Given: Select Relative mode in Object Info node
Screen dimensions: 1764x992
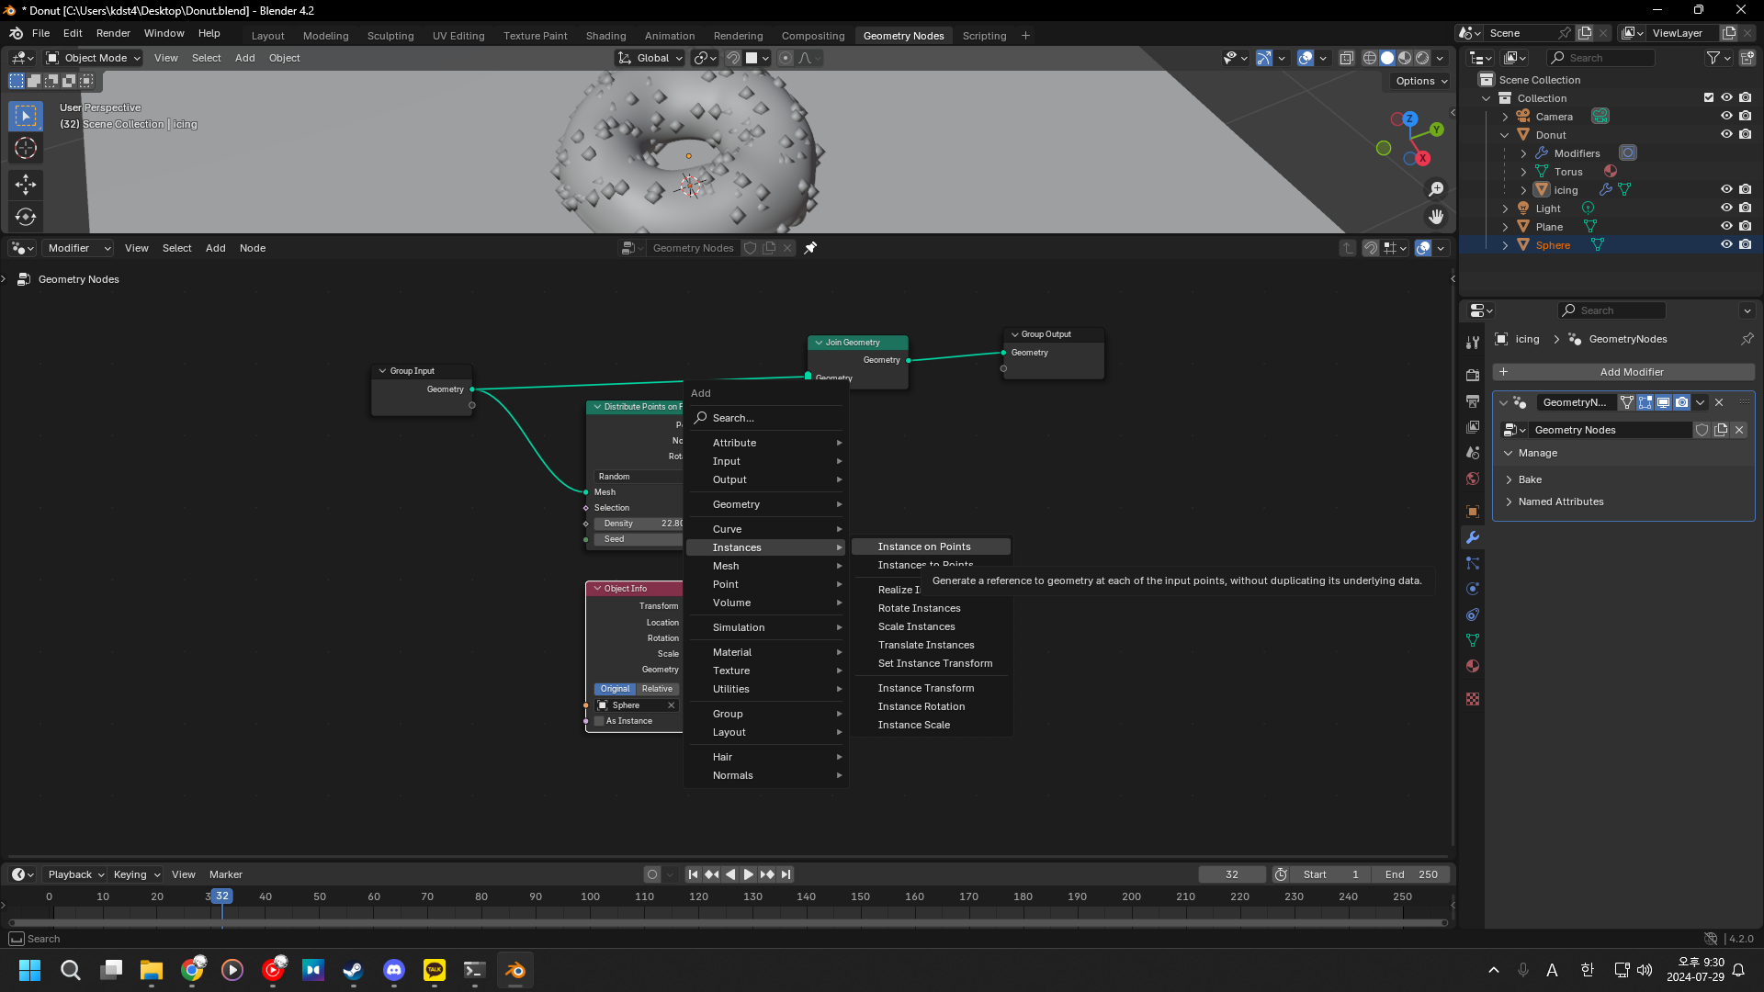Looking at the screenshot, I should tap(657, 689).
